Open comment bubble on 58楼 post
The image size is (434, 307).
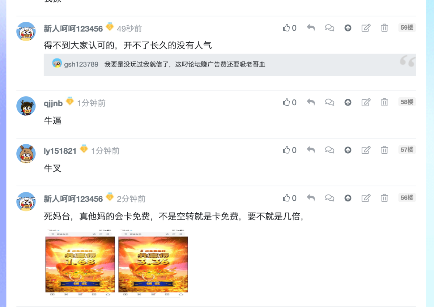tap(329, 102)
